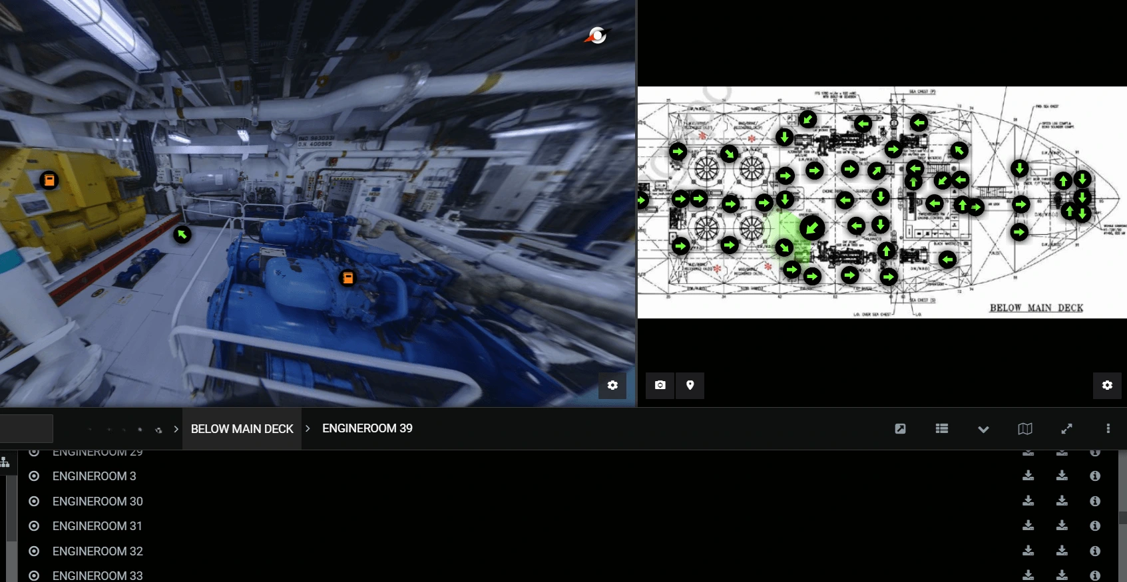The image size is (1127, 582).
Task: Click the right download icon for ENGINEROOM 32
Action: pos(1062,551)
